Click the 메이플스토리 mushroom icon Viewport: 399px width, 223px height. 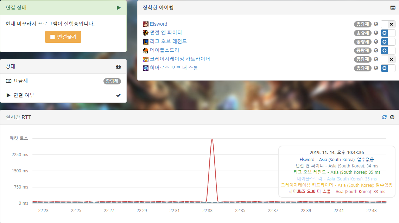tap(146, 50)
